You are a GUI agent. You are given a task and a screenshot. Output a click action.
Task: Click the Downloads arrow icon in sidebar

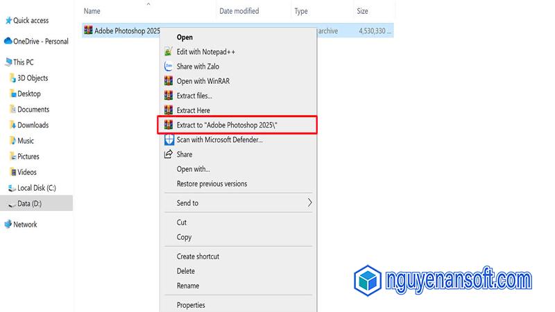[x=13, y=125]
